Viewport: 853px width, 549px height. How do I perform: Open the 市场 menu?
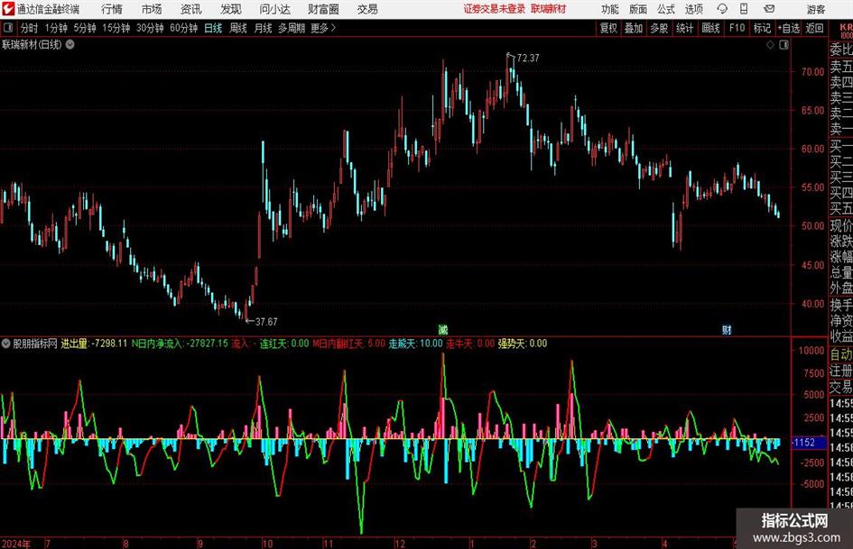[152, 9]
